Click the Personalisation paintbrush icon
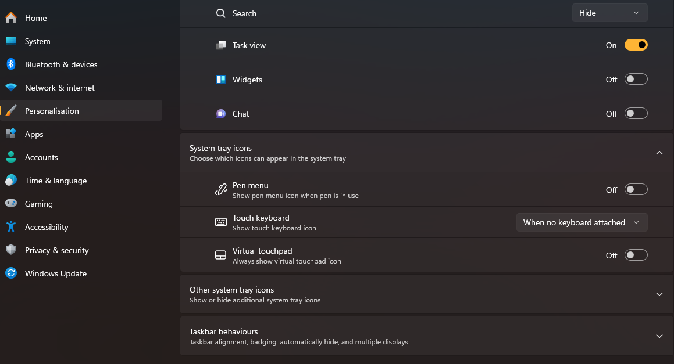Viewport: 674px width, 364px height. tap(11, 111)
